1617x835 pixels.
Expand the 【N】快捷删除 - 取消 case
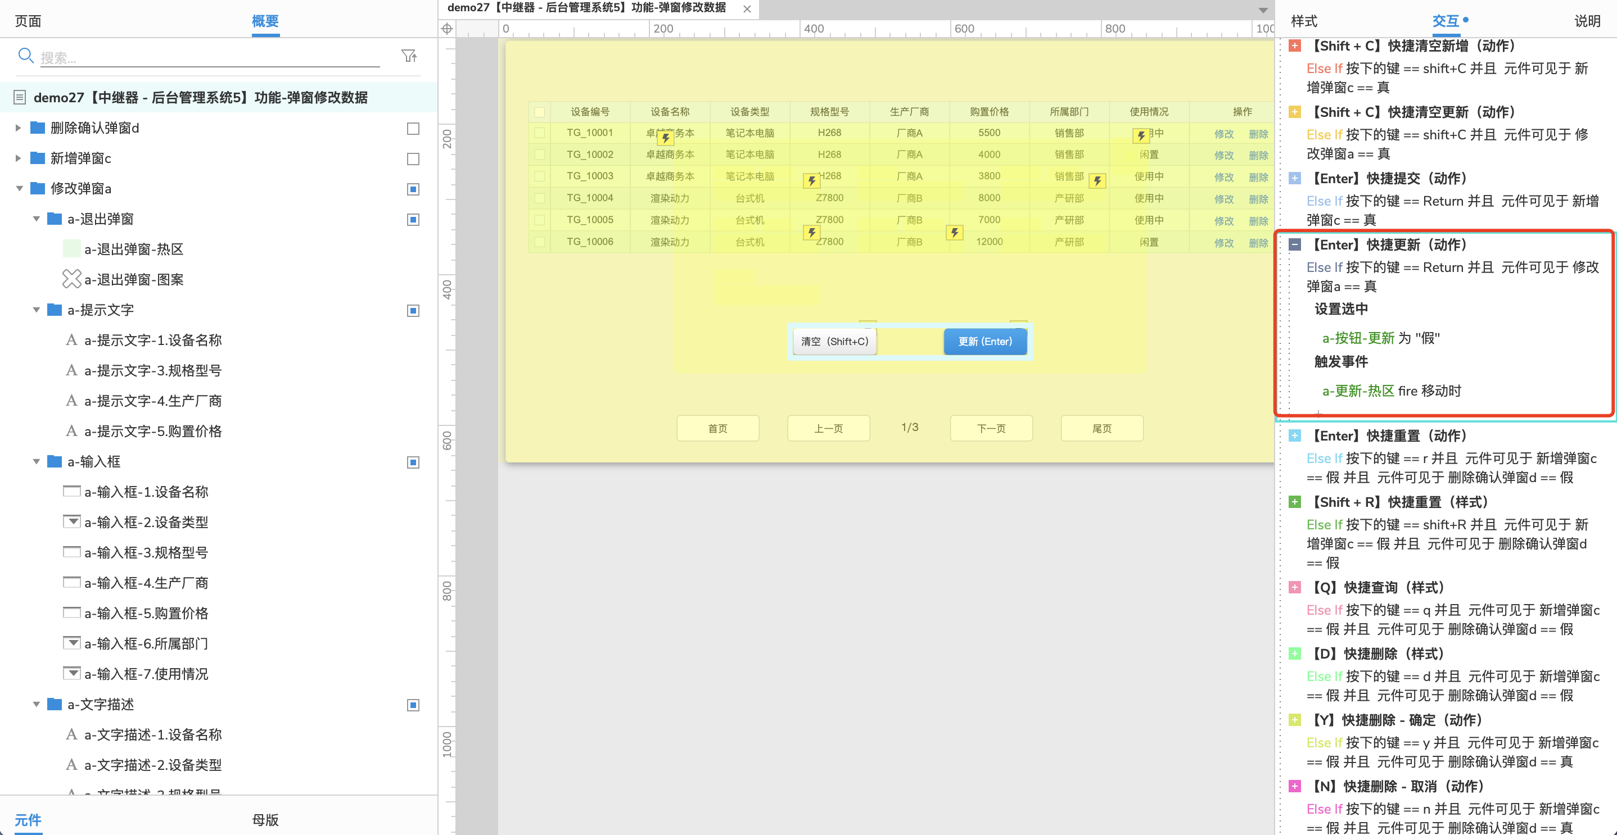click(x=1294, y=787)
